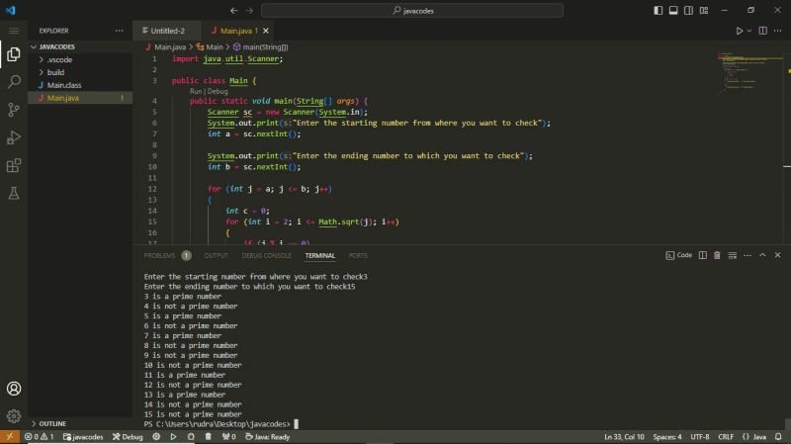Collapse the JAVACODES folder section
791x444 pixels.
(x=80, y=46)
